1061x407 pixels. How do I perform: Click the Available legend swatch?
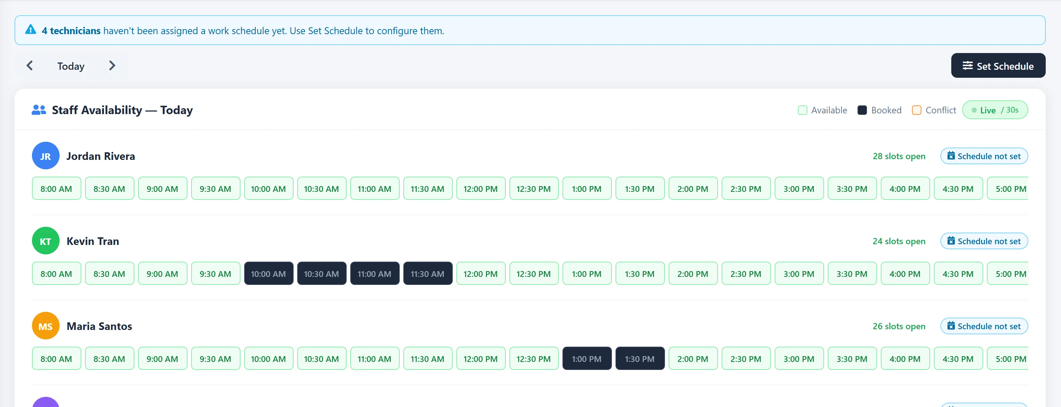[802, 110]
